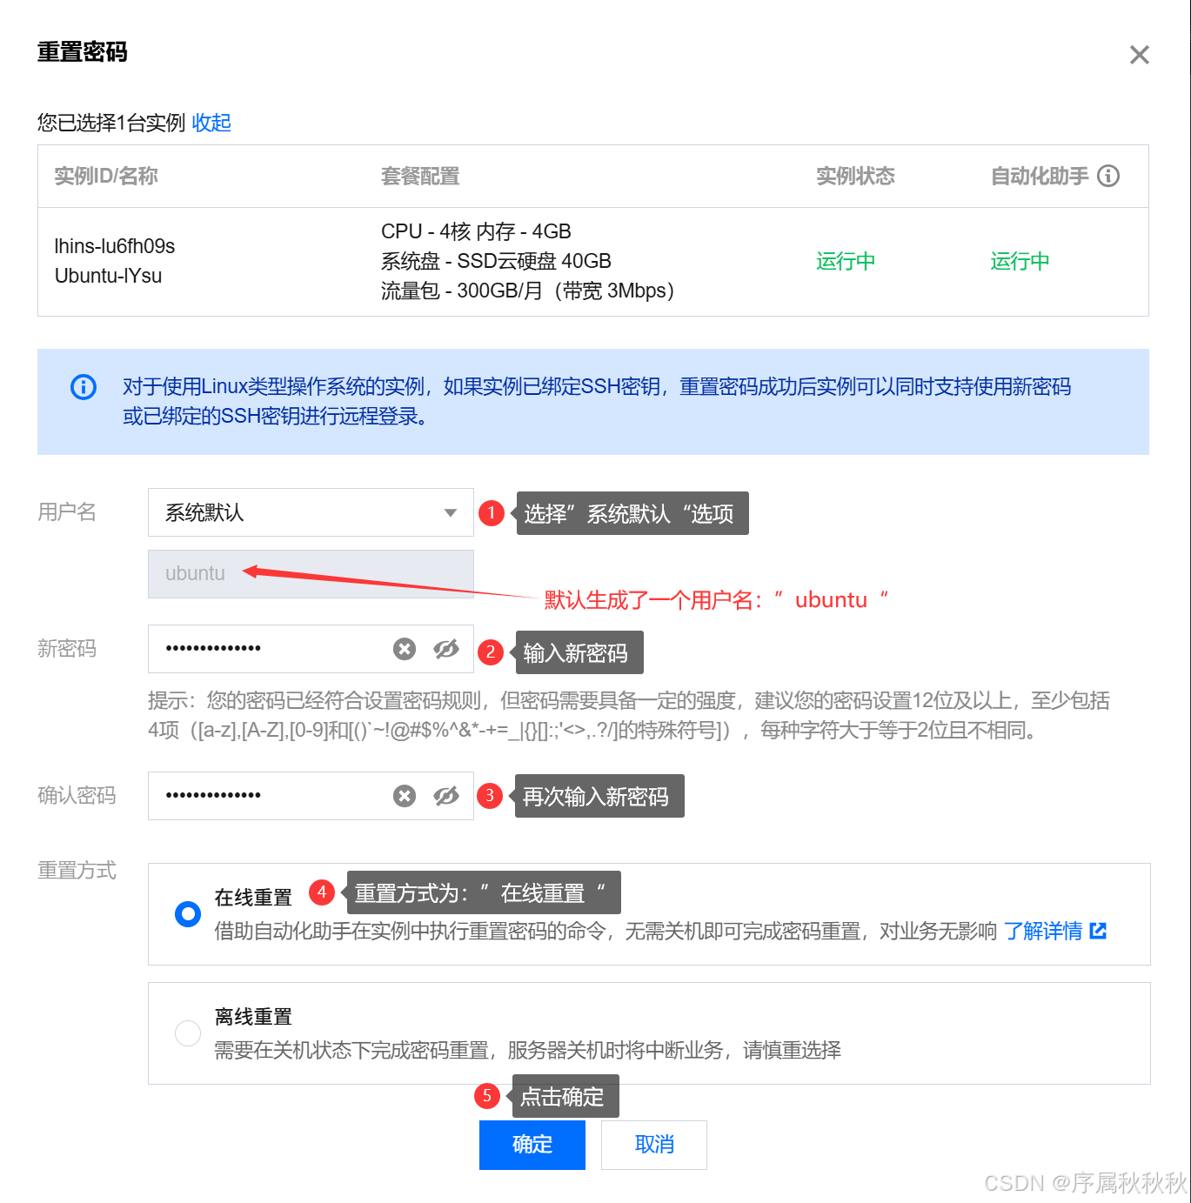Screen dimensions: 1191x1203
Task: Click the CSDN @序属秋秋秋 watermark link
Action: click(1079, 1183)
